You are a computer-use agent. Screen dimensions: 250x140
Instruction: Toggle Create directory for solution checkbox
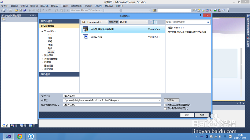[165, 105]
